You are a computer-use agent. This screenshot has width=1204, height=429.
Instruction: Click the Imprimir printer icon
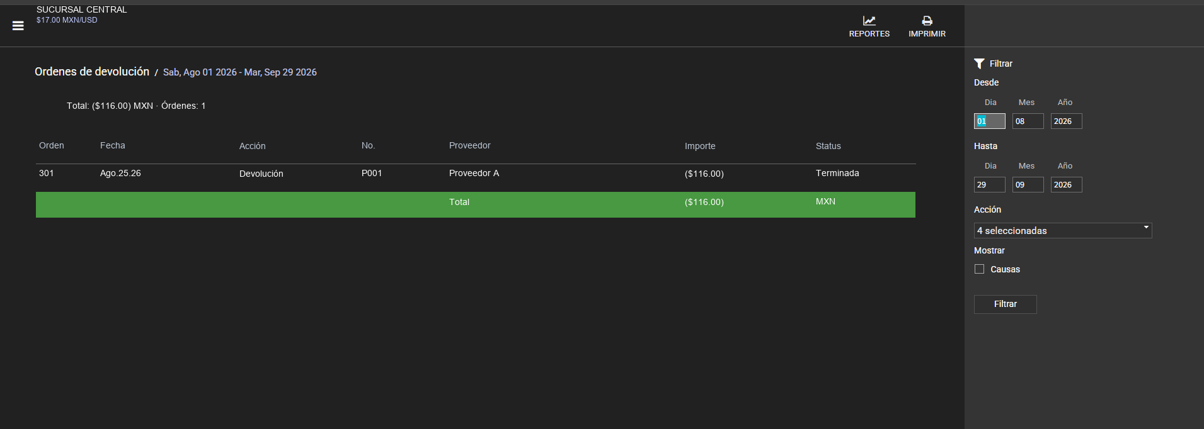point(927,21)
